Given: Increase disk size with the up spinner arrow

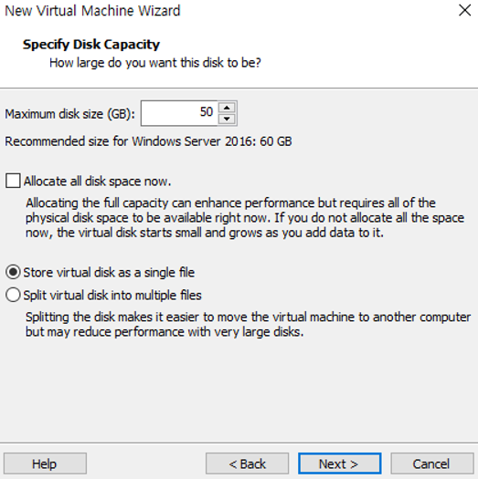Looking at the screenshot, I should coord(227,108).
